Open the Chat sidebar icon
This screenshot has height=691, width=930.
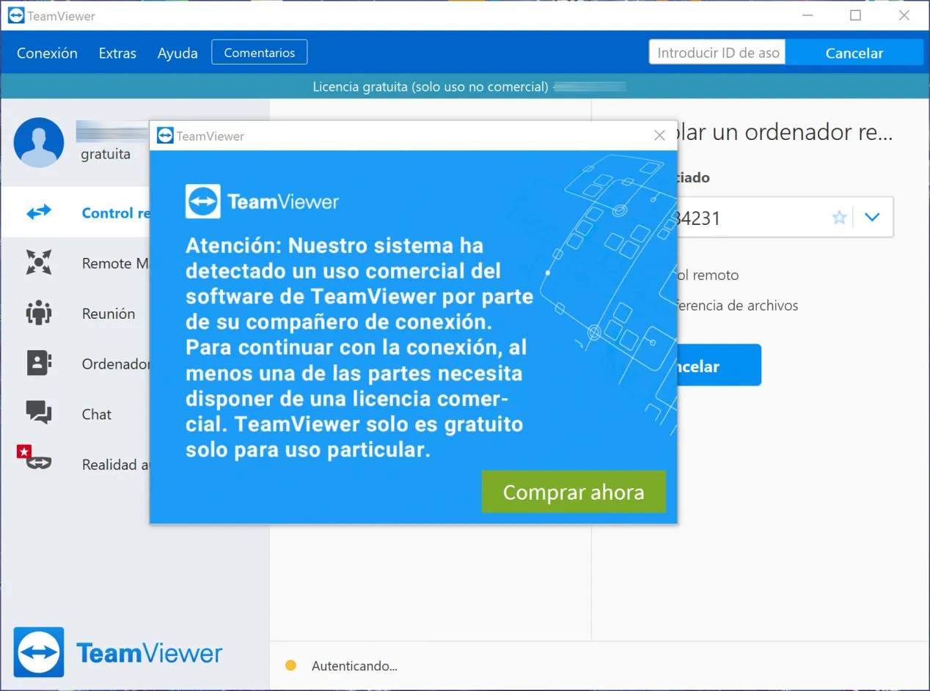[39, 413]
